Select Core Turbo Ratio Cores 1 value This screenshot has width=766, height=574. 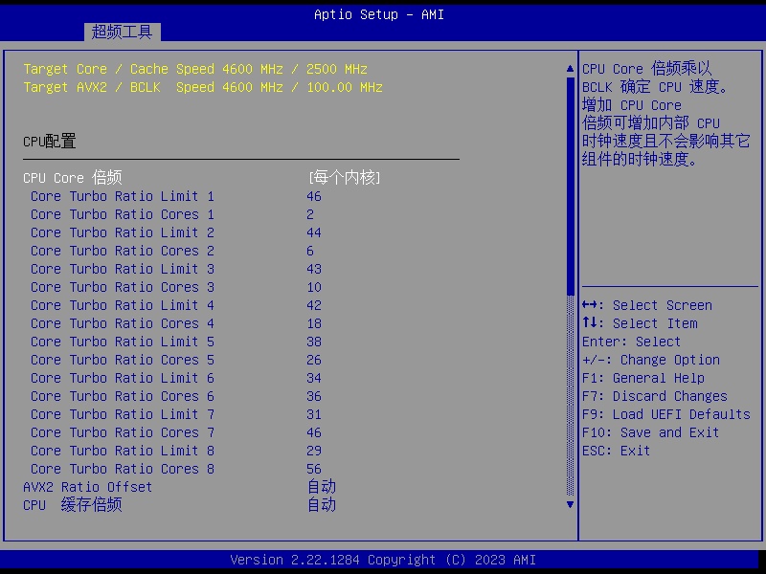pos(310,214)
